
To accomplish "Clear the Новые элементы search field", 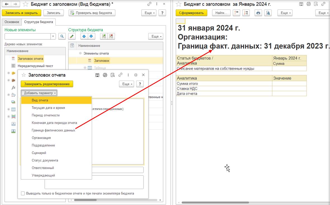I will point(53,36).
